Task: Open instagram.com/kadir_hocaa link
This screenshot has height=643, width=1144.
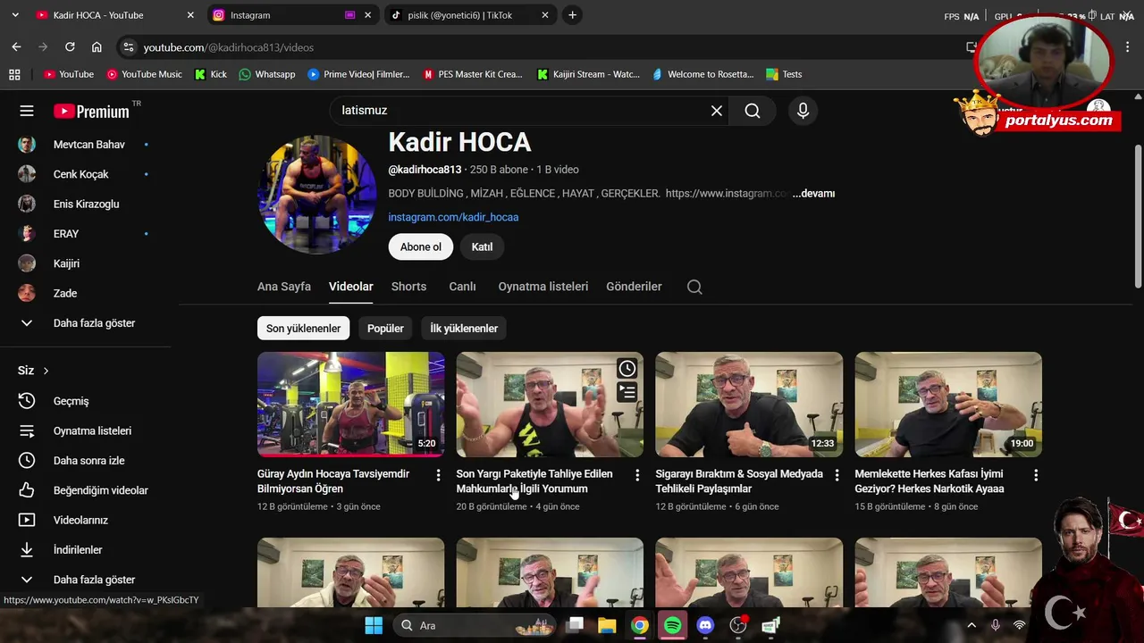Action: (453, 217)
